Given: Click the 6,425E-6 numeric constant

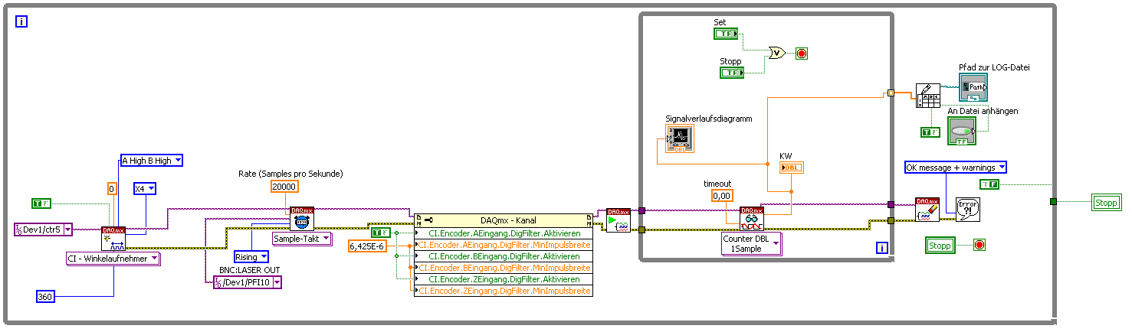Looking at the screenshot, I should click(367, 246).
